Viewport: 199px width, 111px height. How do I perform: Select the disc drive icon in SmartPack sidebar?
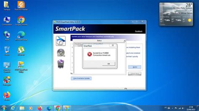(61, 52)
